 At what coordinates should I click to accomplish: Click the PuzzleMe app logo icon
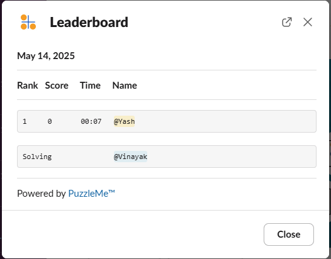28,22
